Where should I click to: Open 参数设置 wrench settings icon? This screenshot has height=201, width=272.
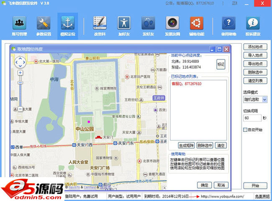pos(44,23)
